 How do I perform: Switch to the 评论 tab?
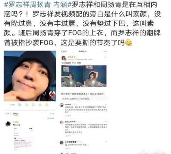click(16, 114)
